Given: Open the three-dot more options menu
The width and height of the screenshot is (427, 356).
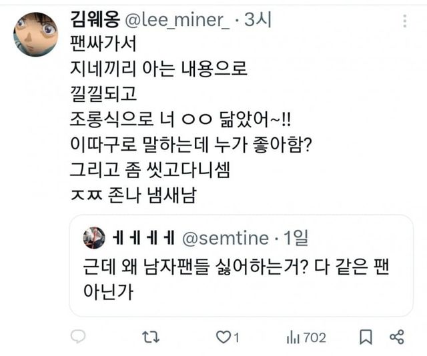Looking at the screenshot, I should click(404, 21).
